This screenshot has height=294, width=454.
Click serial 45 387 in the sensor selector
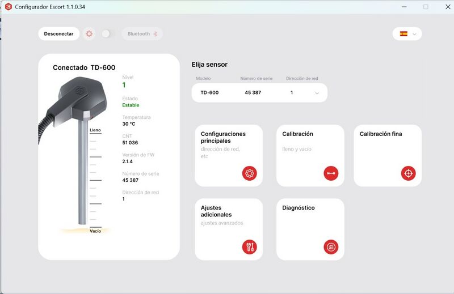click(253, 93)
